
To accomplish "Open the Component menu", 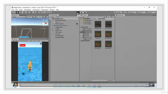I will [36, 10].
